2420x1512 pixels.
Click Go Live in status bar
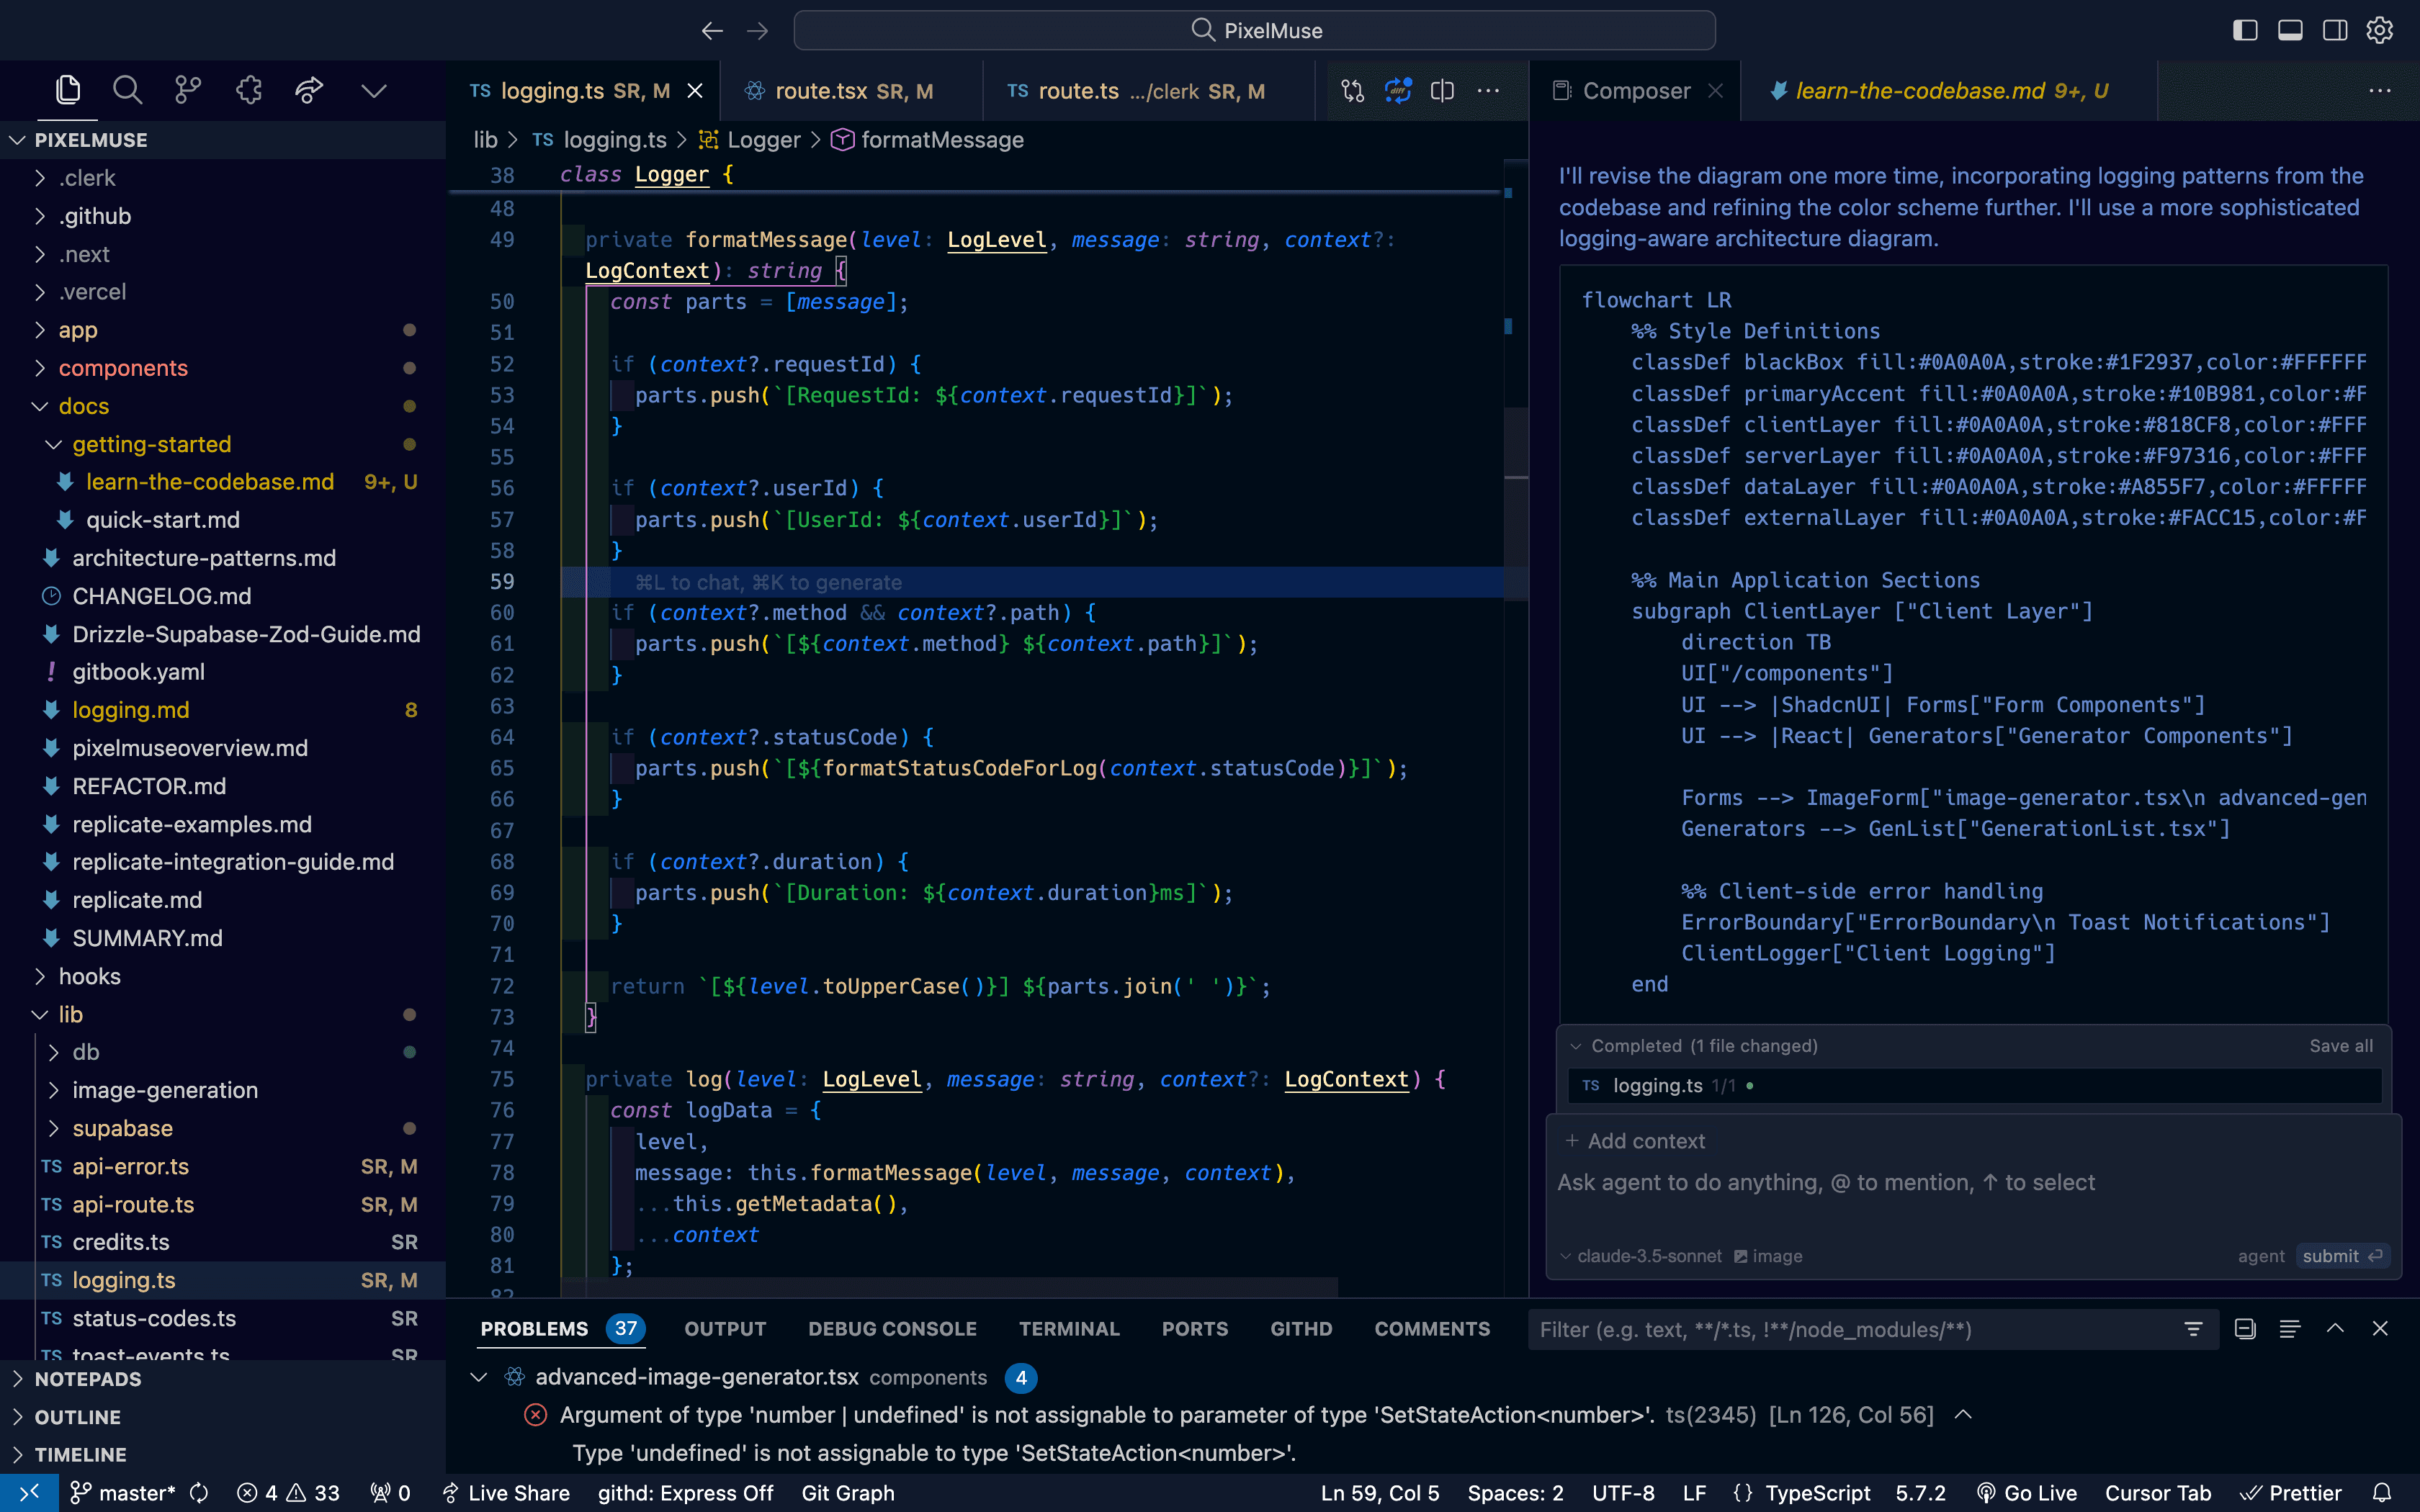pyautogui.click(x=2027, y=1493)
